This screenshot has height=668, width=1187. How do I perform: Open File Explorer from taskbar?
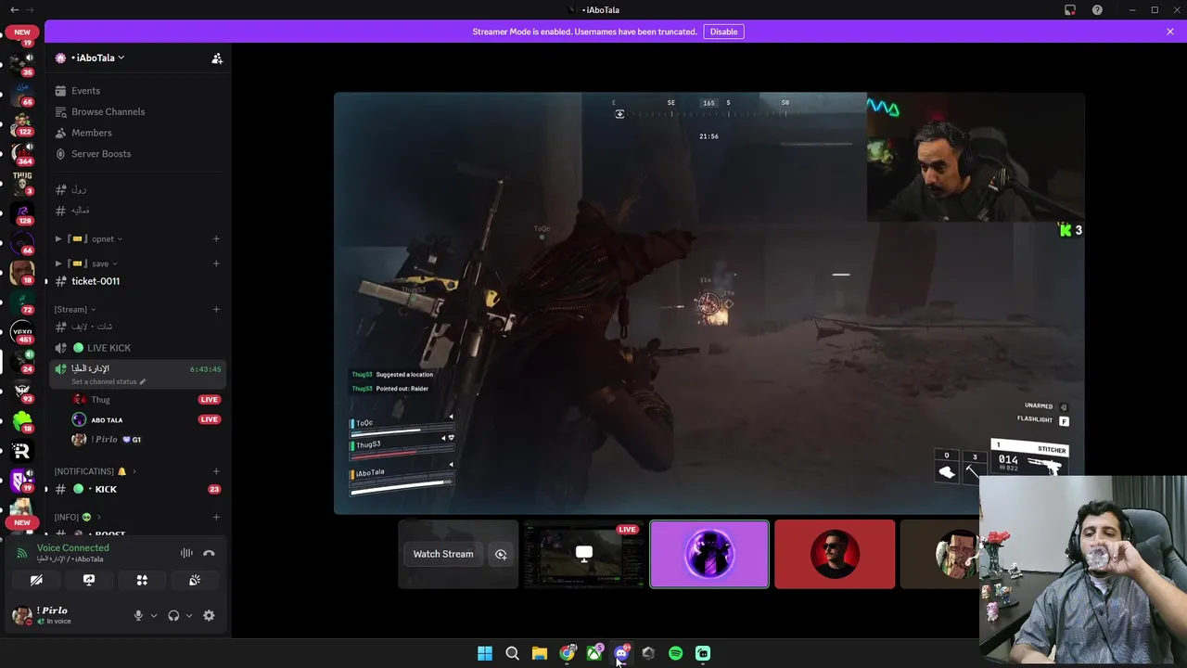[540, 653]
